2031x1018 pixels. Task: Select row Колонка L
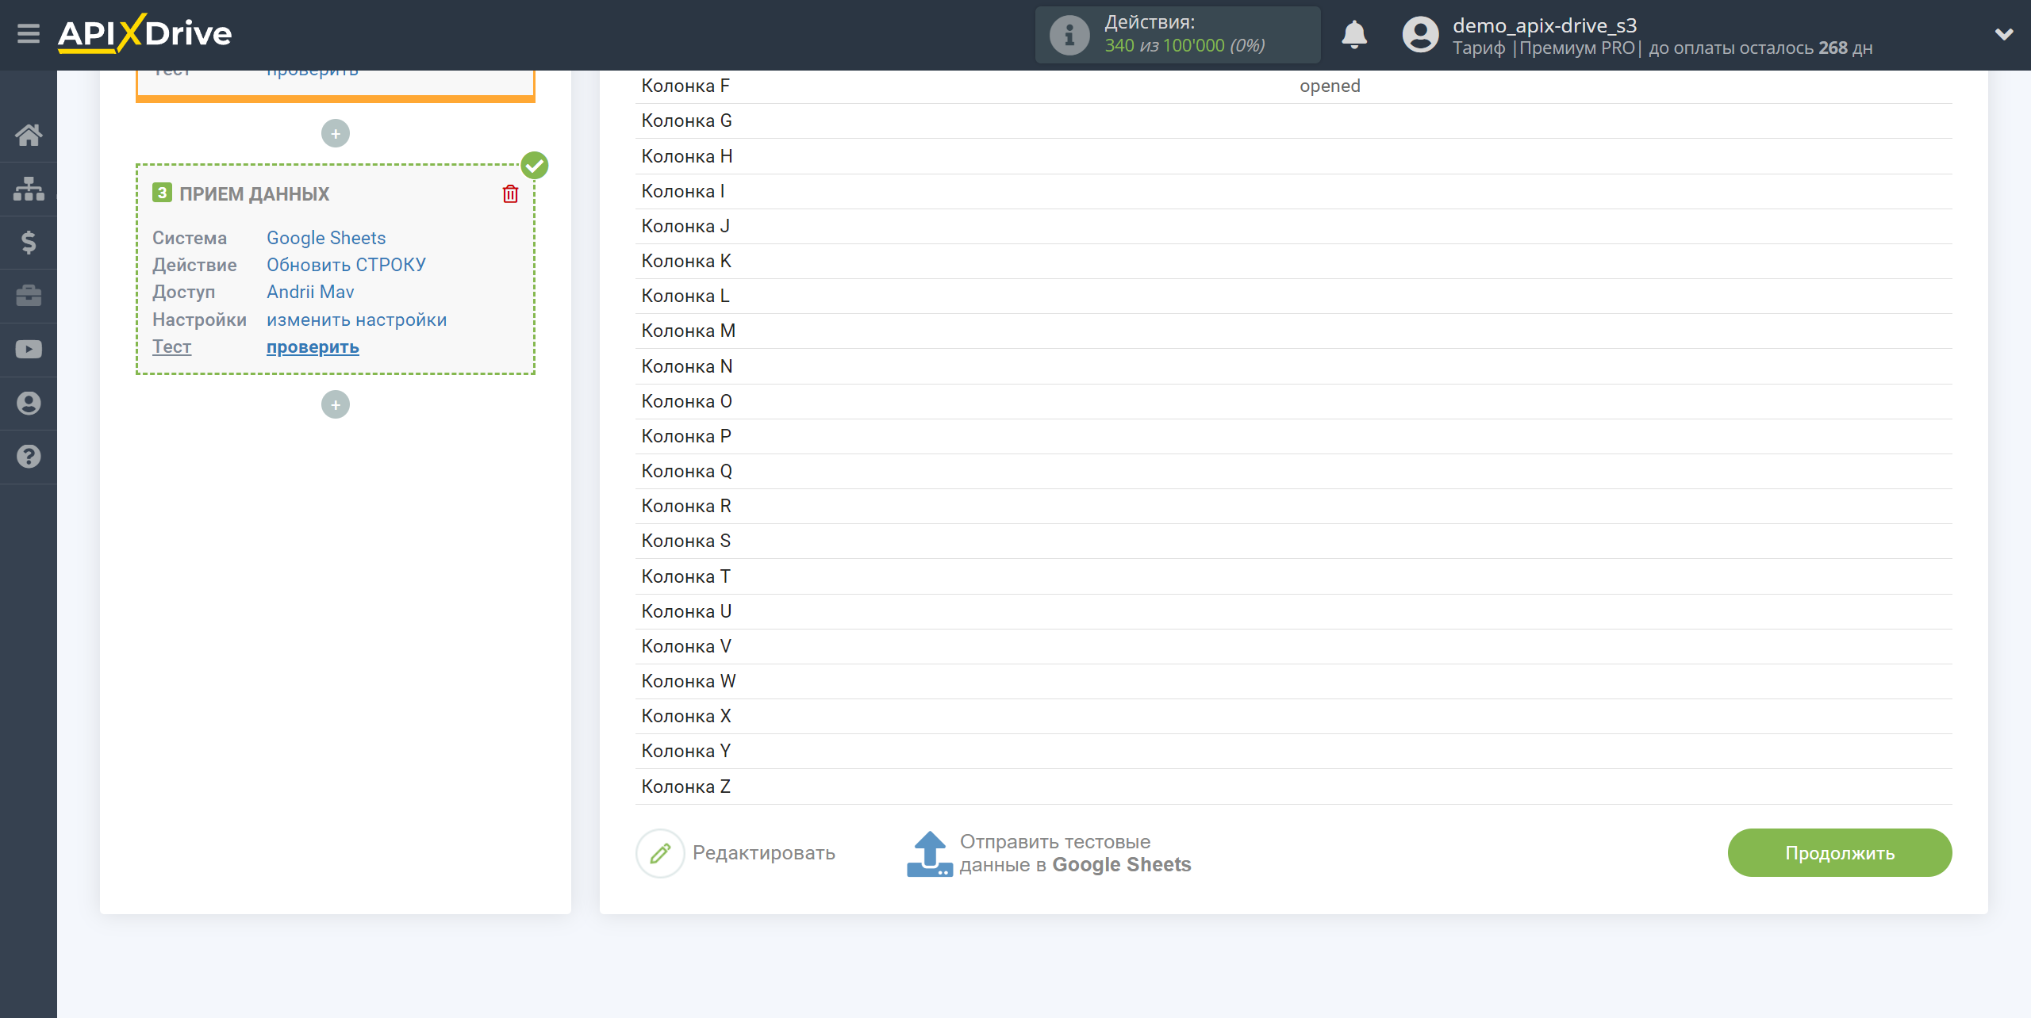click(1293, 296)
